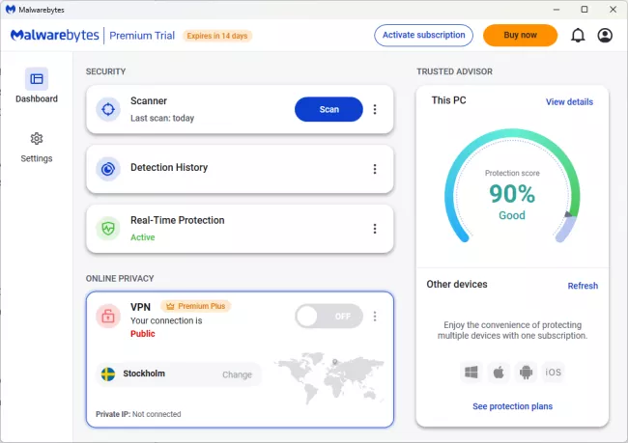Click the world map VPN location graphic
628x443 pixels.
click(x=329, y=377)
